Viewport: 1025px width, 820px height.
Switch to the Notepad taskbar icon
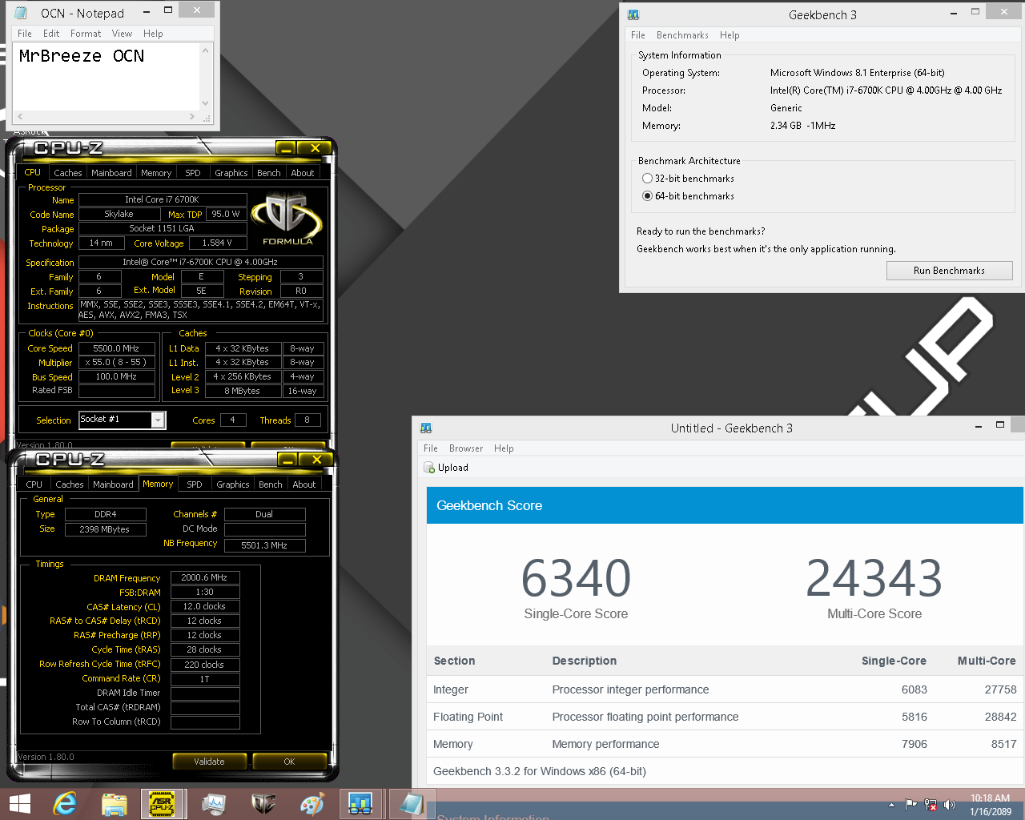pos(412,804)
